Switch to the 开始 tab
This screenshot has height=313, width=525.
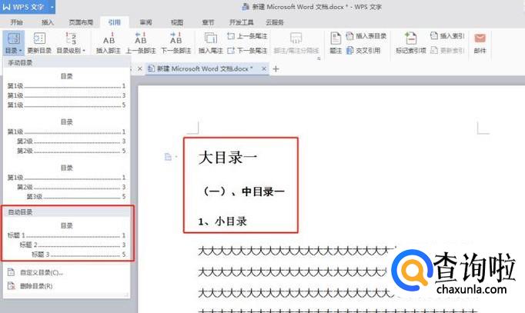tap(16, 22)
